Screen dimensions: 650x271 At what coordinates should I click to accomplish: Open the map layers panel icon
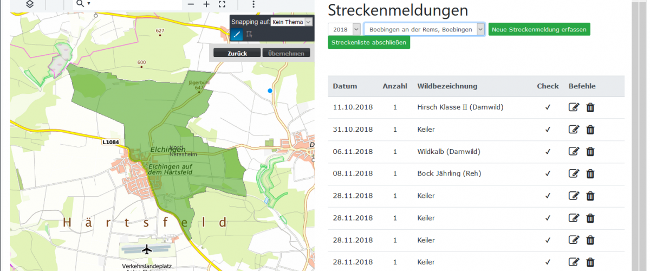tap(30, 4)
